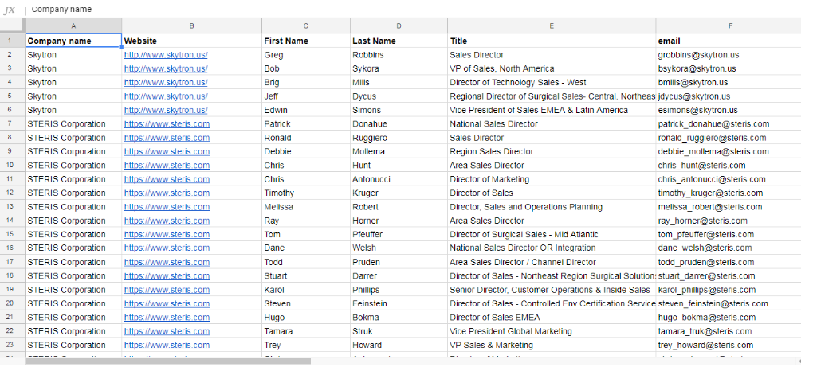813x367 pixels.
Task: Select 'Director, Sales and Operations Planning' cell
Action: coord(552,206)
